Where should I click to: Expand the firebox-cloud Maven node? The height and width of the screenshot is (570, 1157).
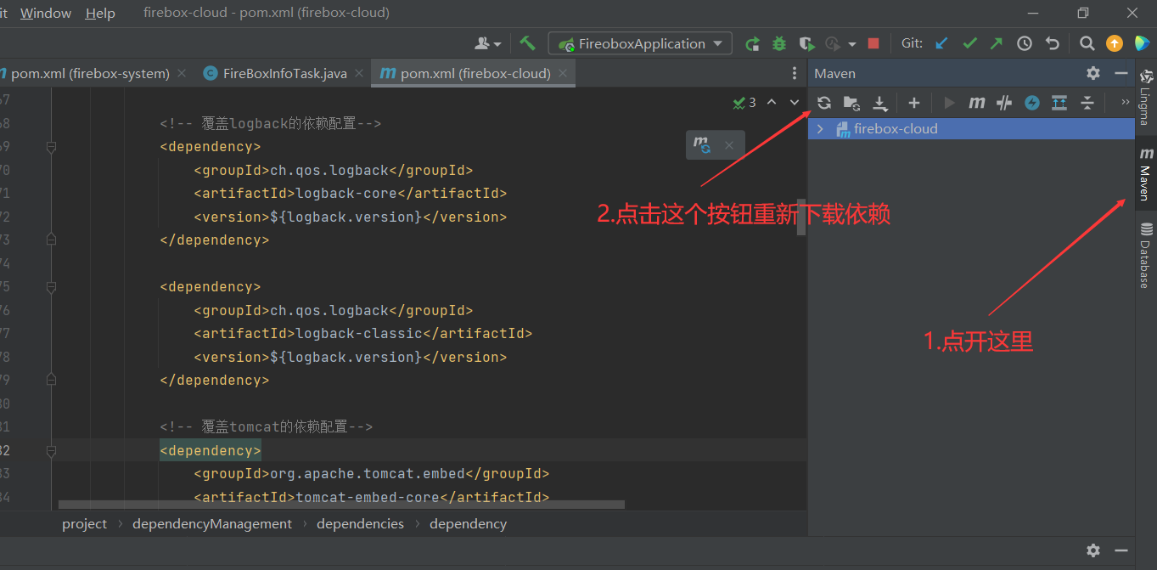click(x=820, y=129)
